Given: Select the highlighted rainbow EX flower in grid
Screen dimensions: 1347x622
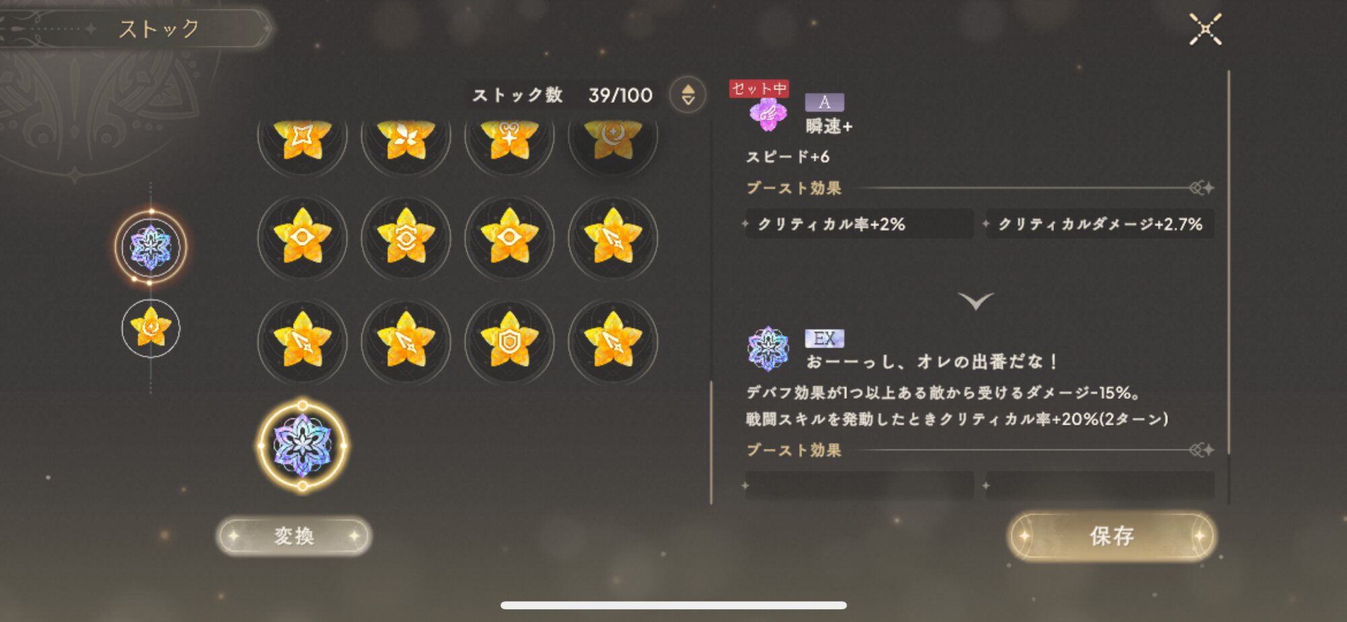Looking at the screenshot, I should [x=302, y=445].
